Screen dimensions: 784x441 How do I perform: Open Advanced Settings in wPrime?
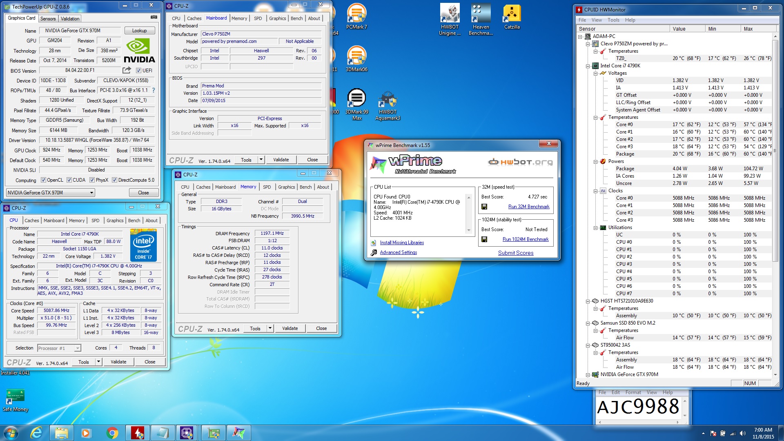[x=399, y=252]
